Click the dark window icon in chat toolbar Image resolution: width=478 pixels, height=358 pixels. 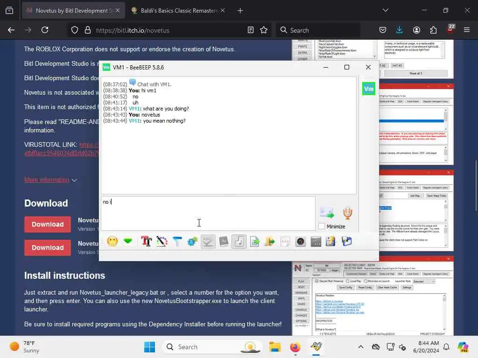tap(316, 242)
